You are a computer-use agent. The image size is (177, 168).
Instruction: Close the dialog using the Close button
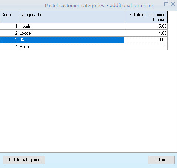(161, 160)
